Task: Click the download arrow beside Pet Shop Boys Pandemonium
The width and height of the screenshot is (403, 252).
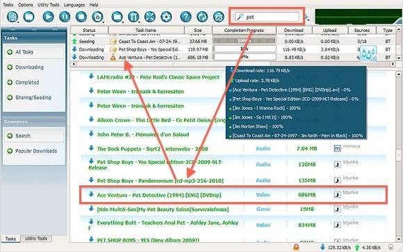Action: pos(91,180)
